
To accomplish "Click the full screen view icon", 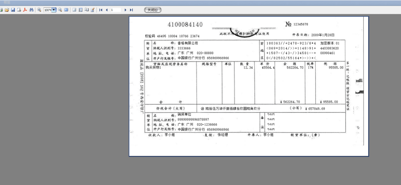I will pyautogui.click(x=66, y=10).
